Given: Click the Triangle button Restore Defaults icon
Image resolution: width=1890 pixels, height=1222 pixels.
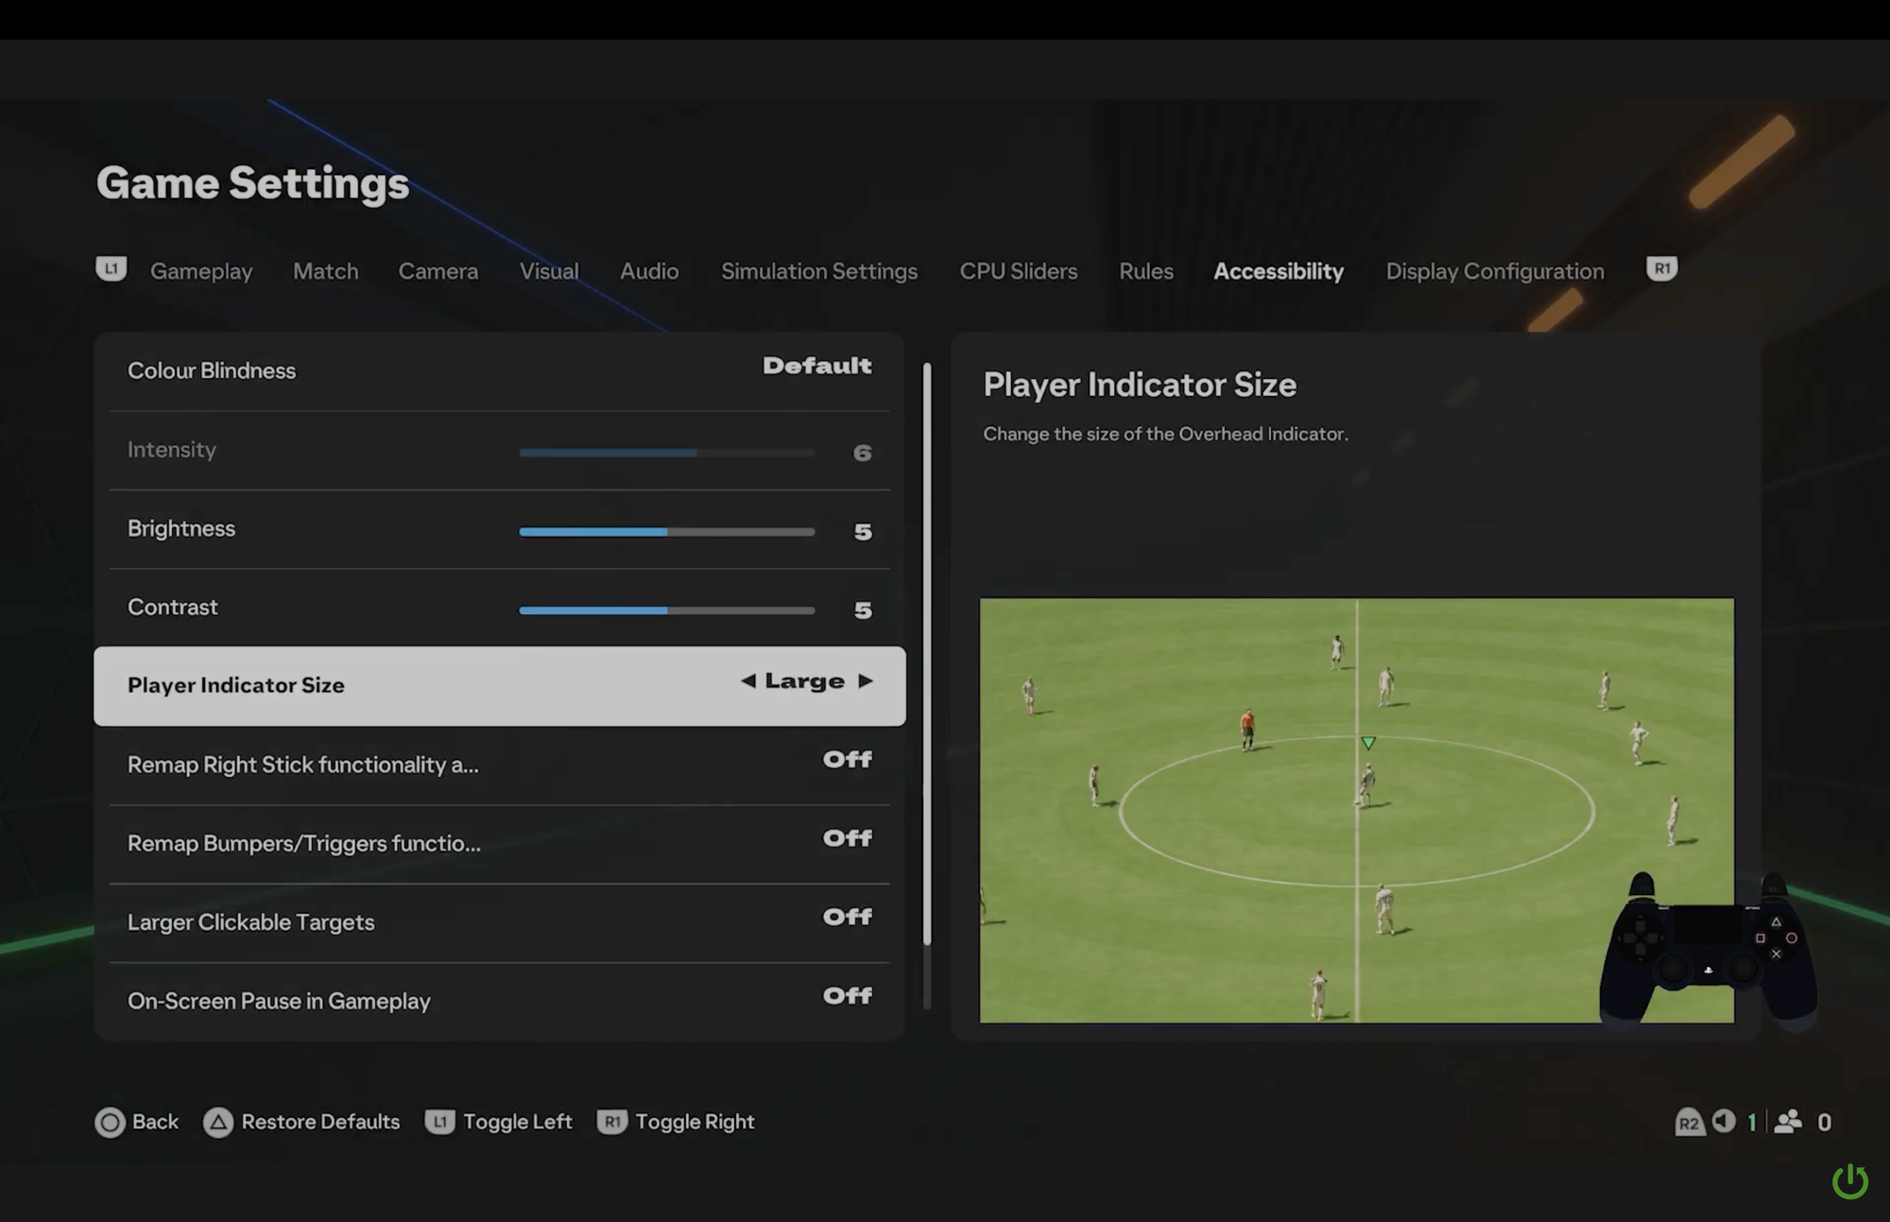Looking at the screenshot, I should pyautogui.click(x=219, y=1122).
